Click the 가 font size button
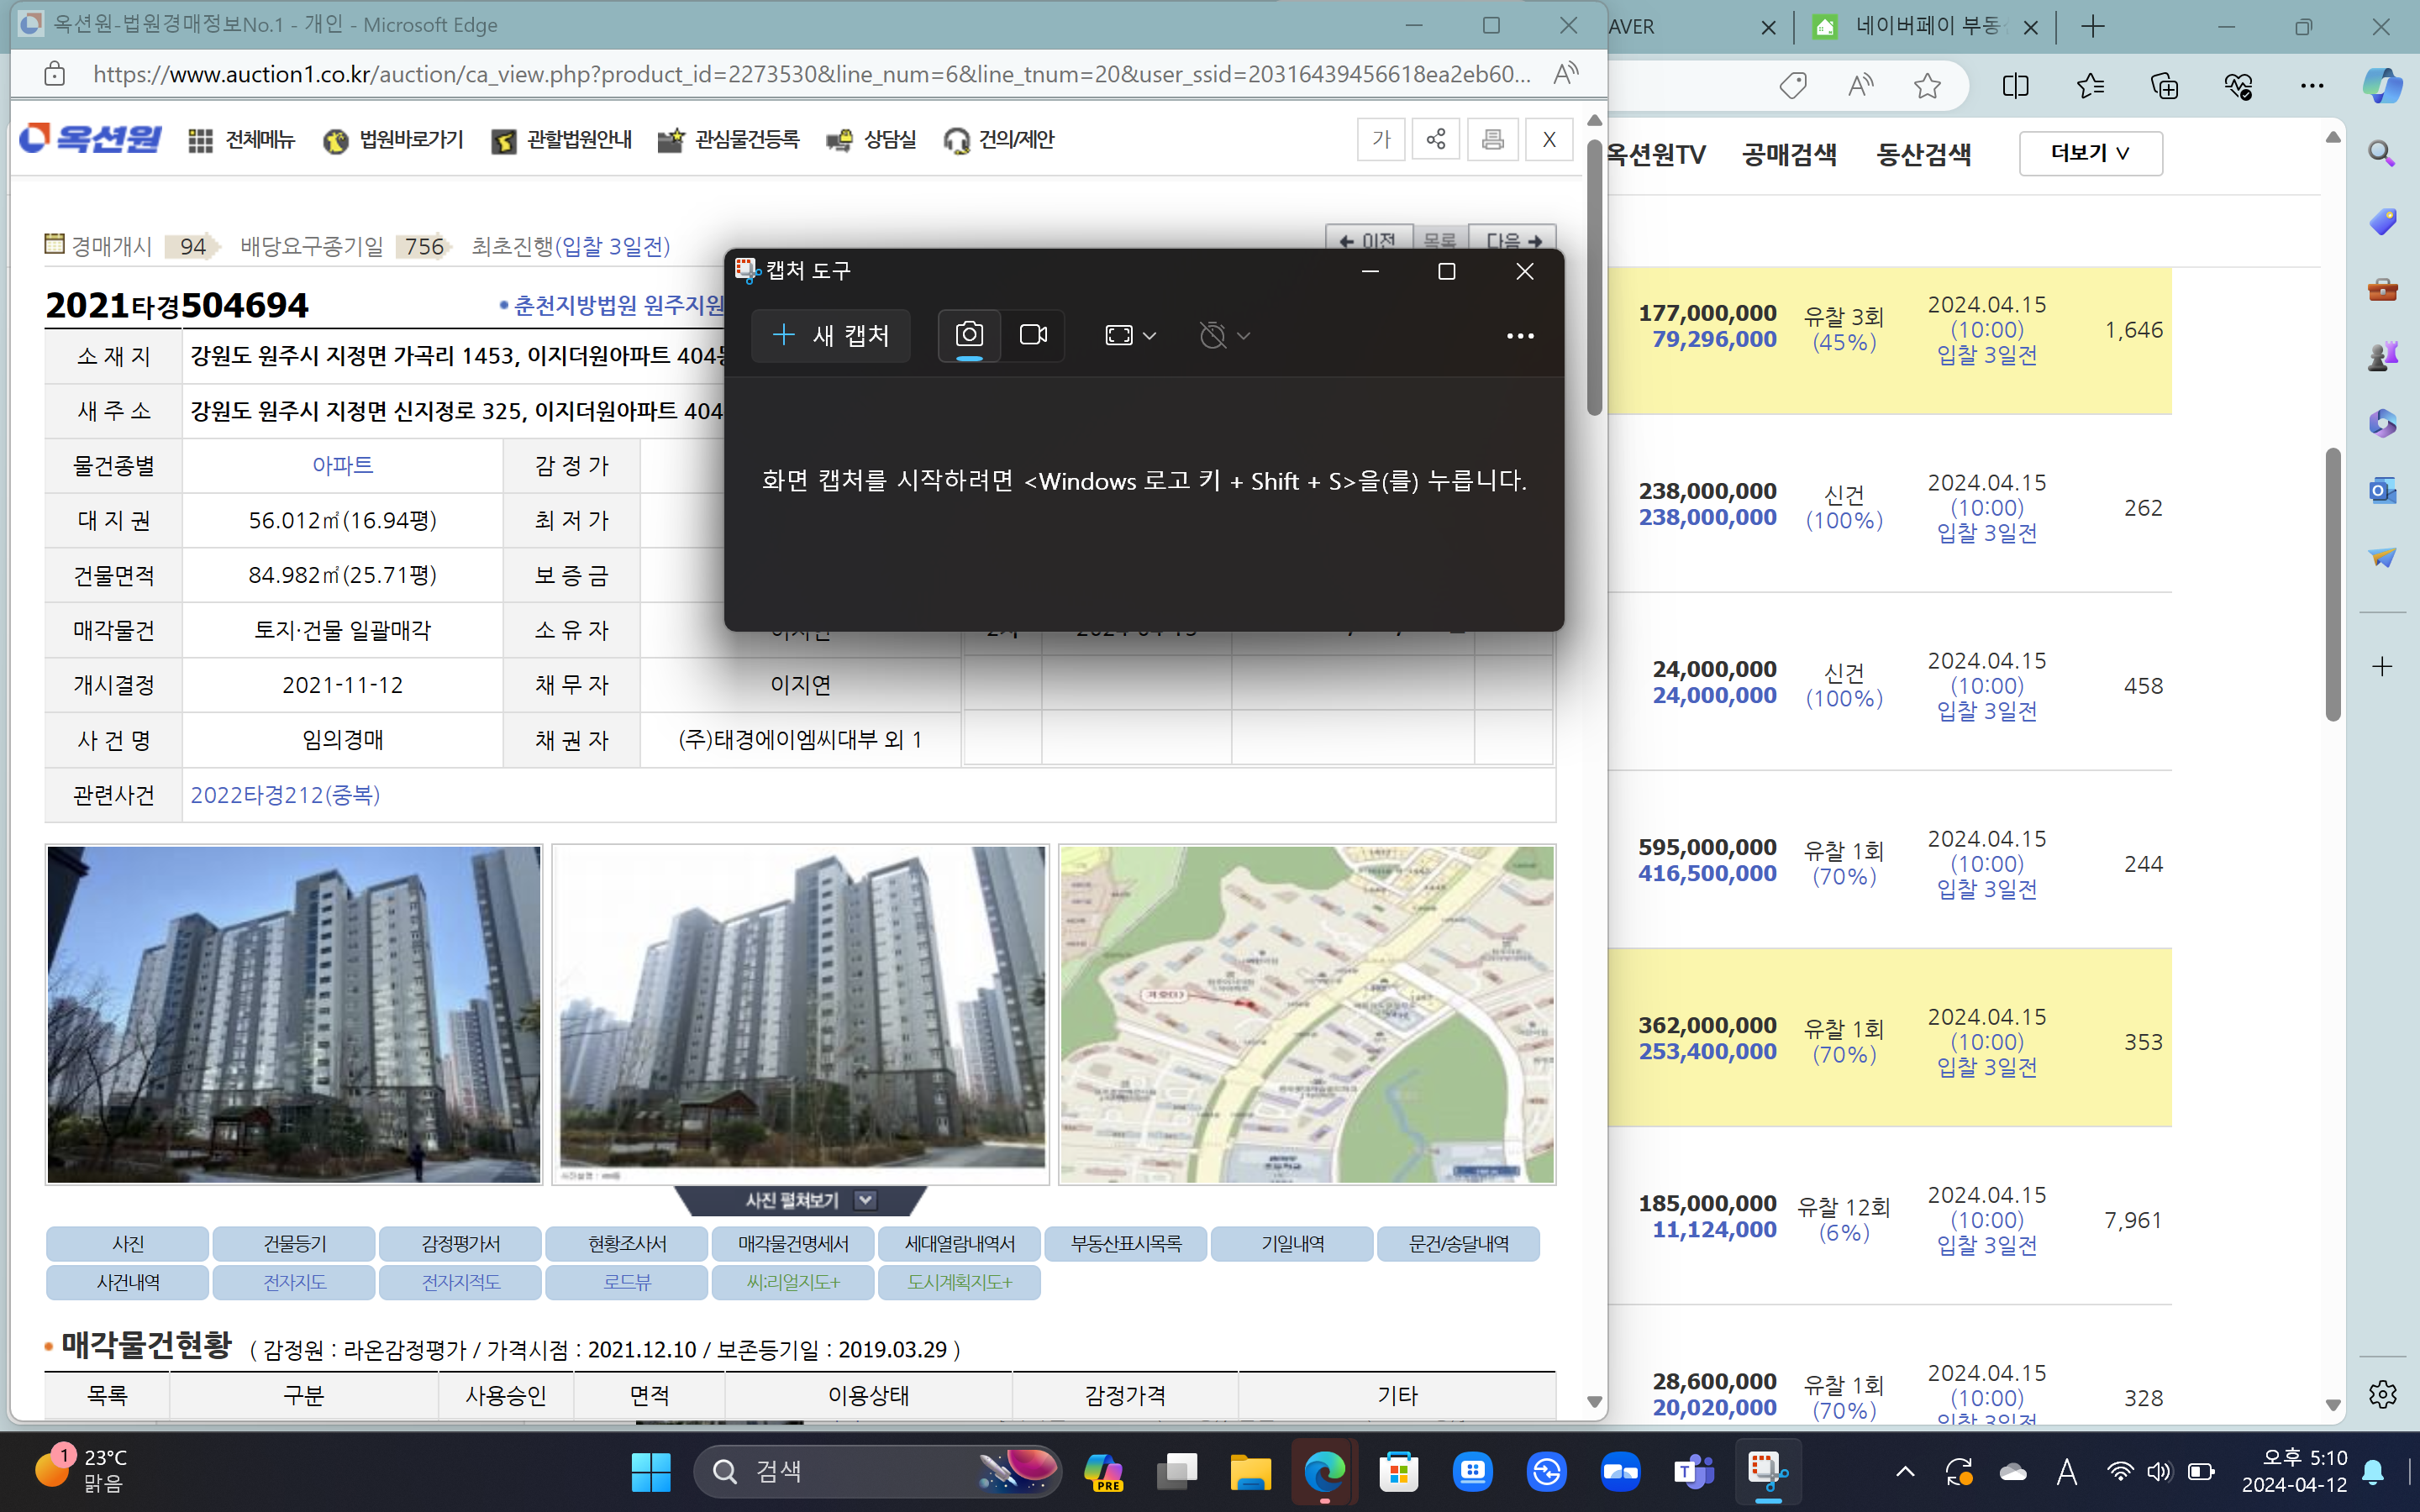The image size is (2420, 1512). (x=1381, y=139)
